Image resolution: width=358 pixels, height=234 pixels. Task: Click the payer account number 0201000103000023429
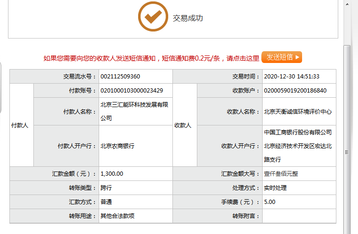(x=132, y=90)
